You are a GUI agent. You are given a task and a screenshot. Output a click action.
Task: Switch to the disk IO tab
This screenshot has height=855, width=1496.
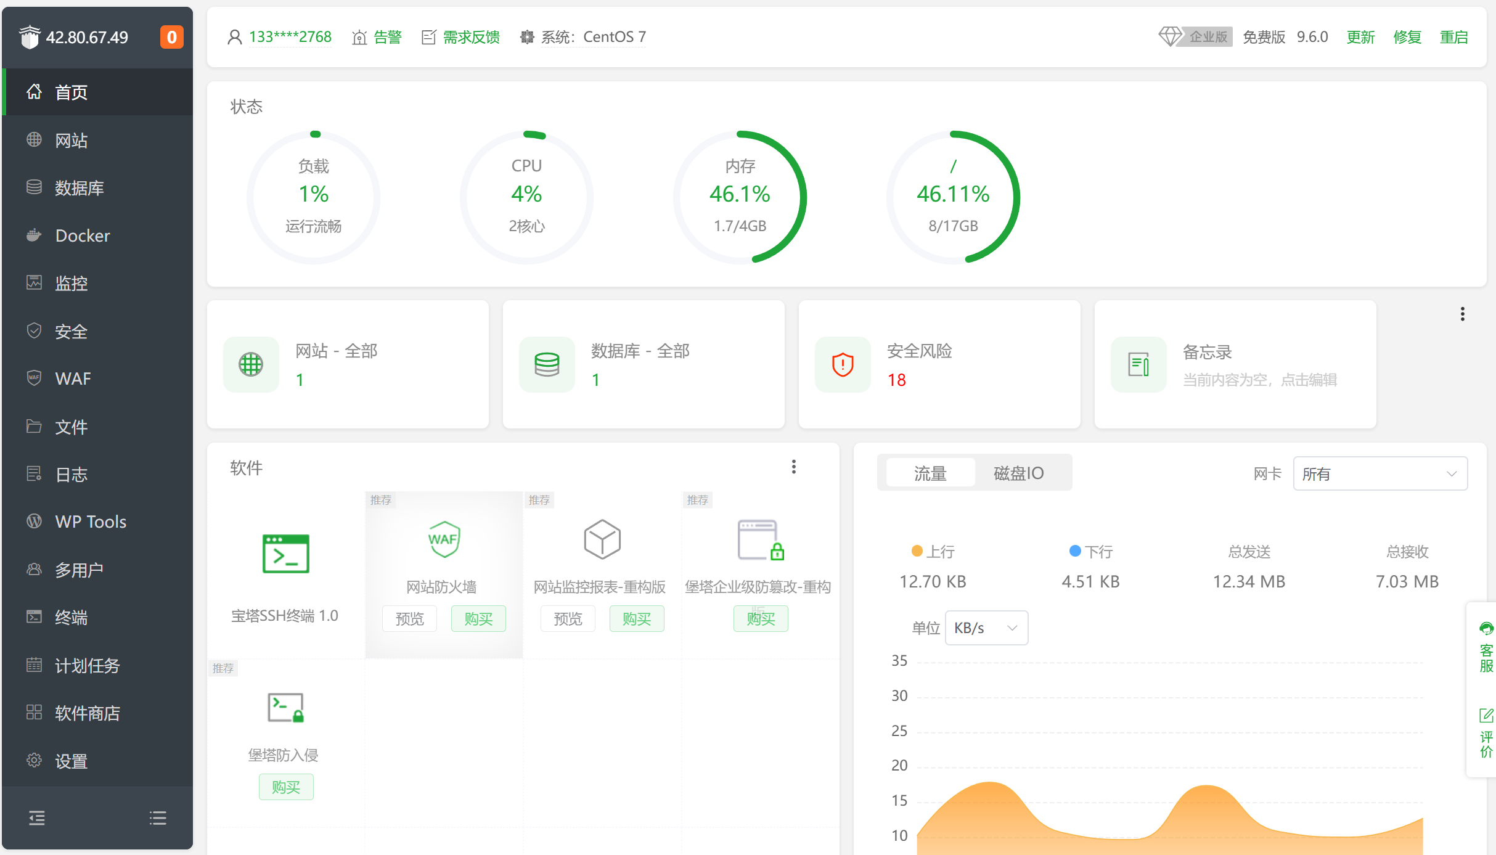pos(1018,473)
